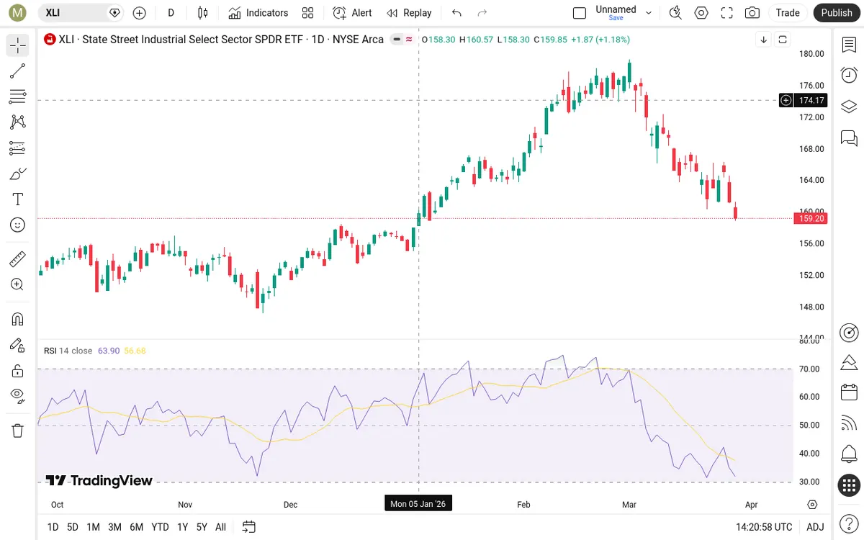Expand the layout manage dropdown arrow
Screen dimensions: 864x540
point(649,13)
